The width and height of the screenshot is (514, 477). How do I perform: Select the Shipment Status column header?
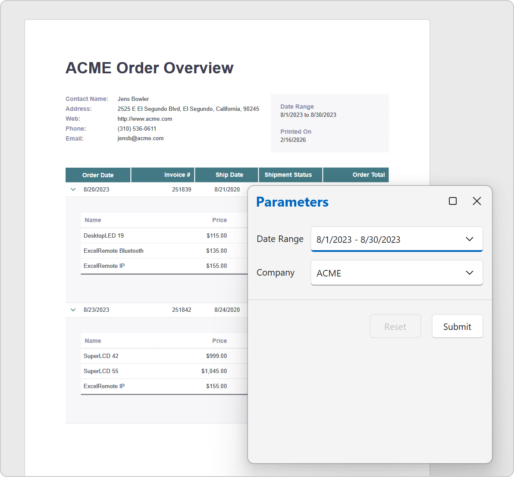[x=288, y=175]
